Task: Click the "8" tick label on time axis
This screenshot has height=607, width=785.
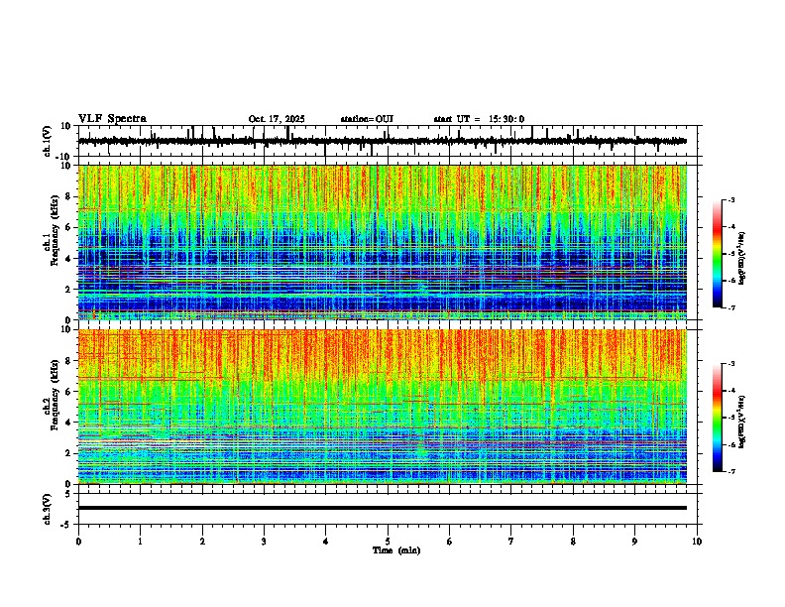Action: click(573, 542)
